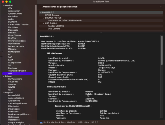Click the details pane vertical scrollbar

pos(162,50)
